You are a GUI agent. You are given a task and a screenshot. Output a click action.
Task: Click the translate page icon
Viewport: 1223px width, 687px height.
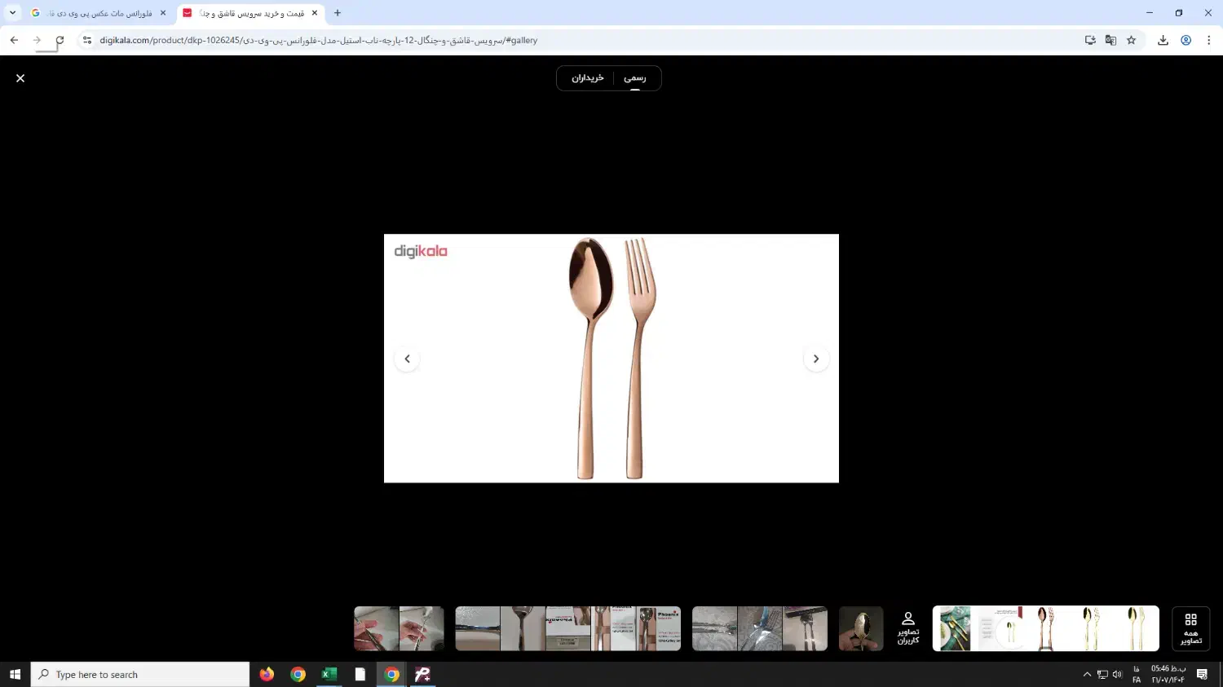[1110, 40]
